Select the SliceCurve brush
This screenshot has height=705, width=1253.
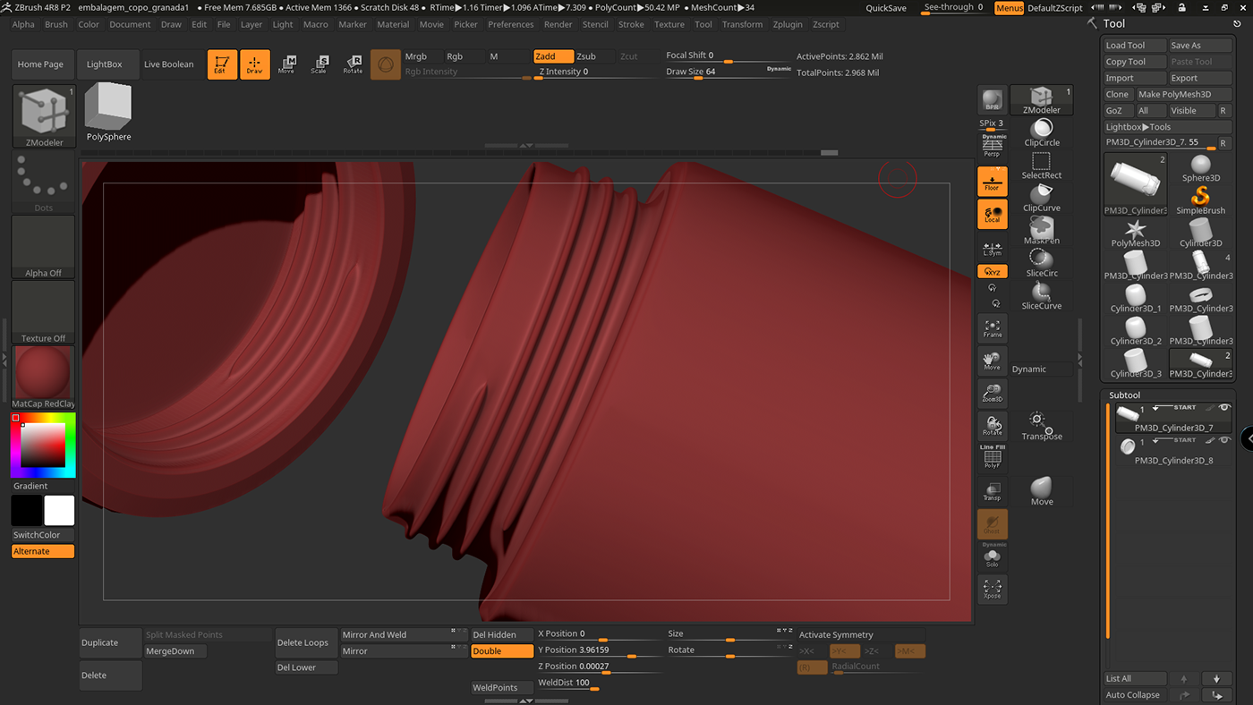[1041, 293]
